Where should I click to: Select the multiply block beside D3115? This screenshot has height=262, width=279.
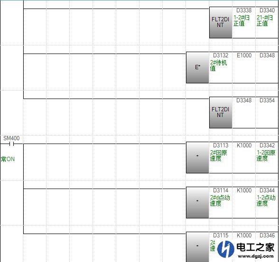click(x=197, y=247)
